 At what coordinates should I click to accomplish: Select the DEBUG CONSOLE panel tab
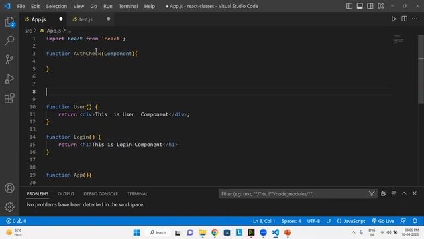point(101,193)
